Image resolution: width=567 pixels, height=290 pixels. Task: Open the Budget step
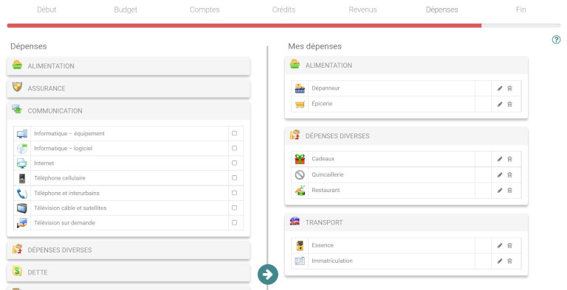pyautogui.click(x=126, y=10)
